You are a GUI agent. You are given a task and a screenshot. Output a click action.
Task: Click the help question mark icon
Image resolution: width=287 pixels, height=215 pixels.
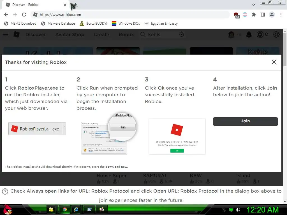5,191
